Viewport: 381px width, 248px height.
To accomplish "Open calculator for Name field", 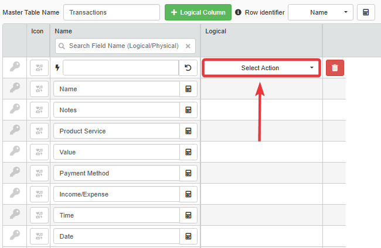I will point(188,89).
